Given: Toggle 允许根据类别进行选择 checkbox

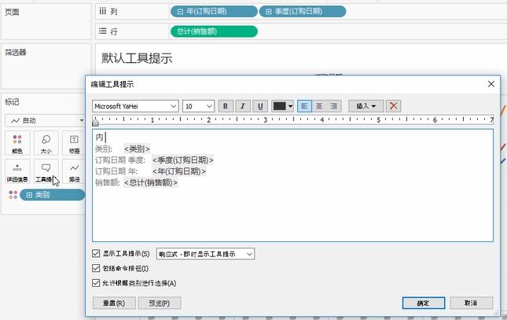Looking at the screenshot, I should tap(97, 282).
